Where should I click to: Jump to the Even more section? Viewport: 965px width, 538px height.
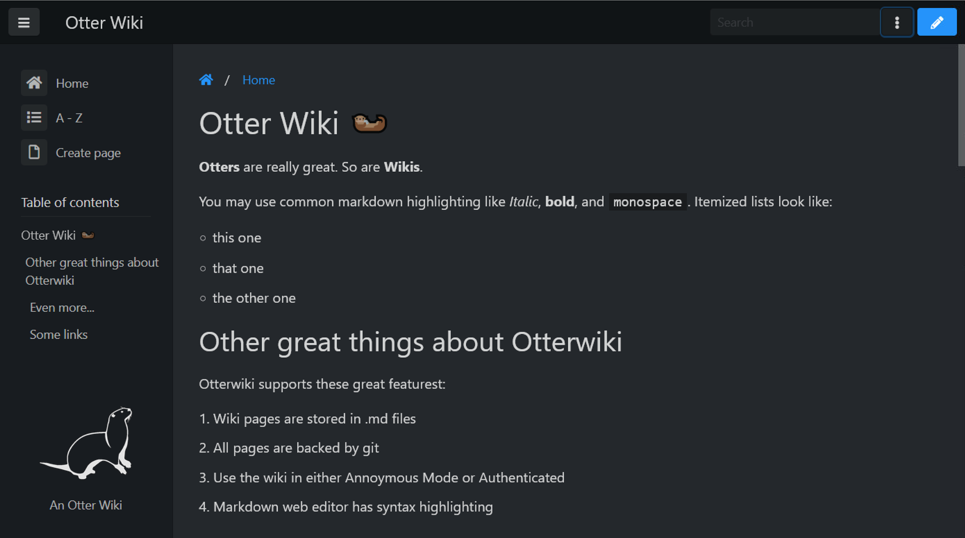coord(62,307)
